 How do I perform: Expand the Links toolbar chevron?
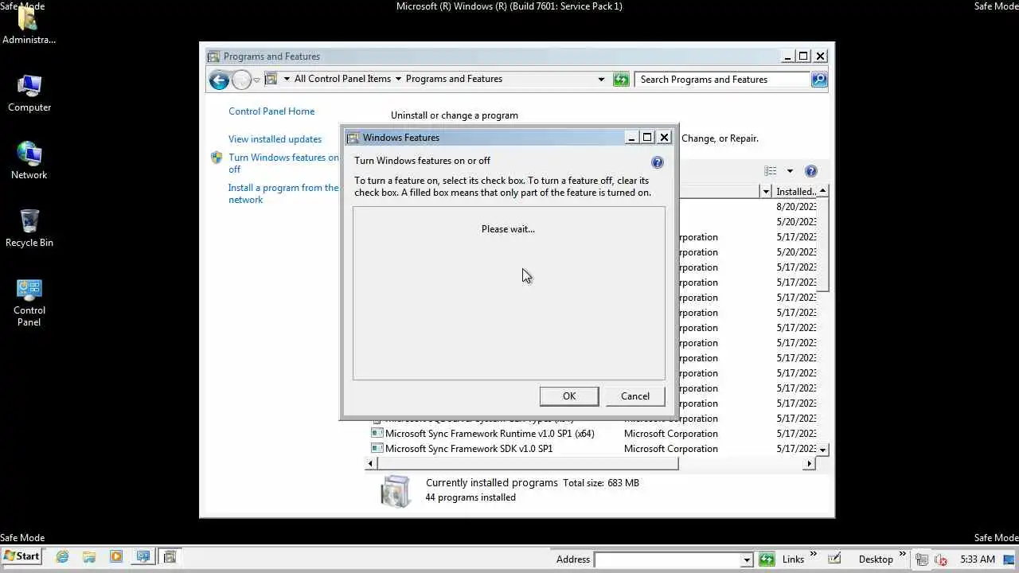pyautogui.click(x=814, y=554)
